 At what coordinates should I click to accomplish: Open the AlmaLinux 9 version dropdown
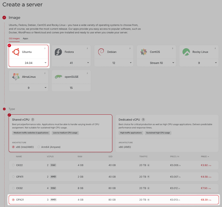coord(29,88)
